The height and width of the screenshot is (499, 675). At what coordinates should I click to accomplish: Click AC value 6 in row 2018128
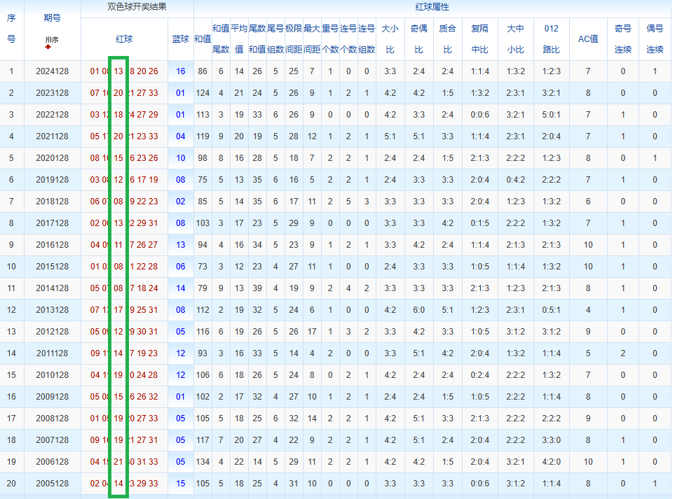coord(588,202)
